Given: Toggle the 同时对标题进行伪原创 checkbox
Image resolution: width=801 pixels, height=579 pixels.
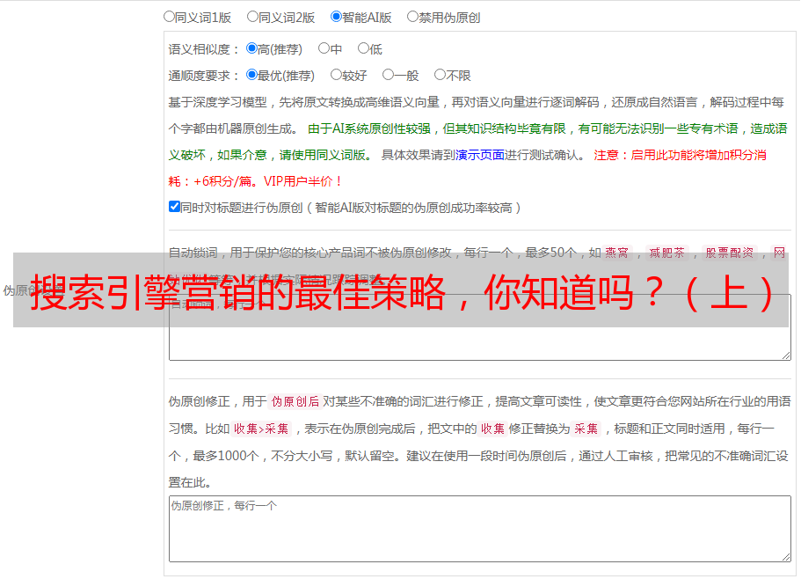Looking at the screenshot, I should coord(174,207).
